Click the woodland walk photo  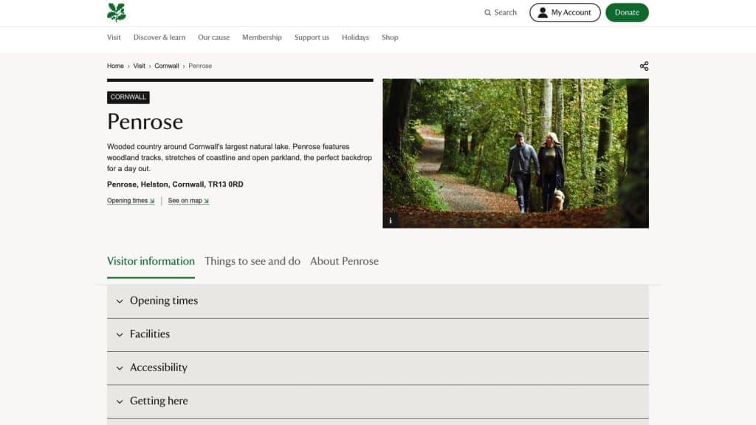click(x=515, y=153)
